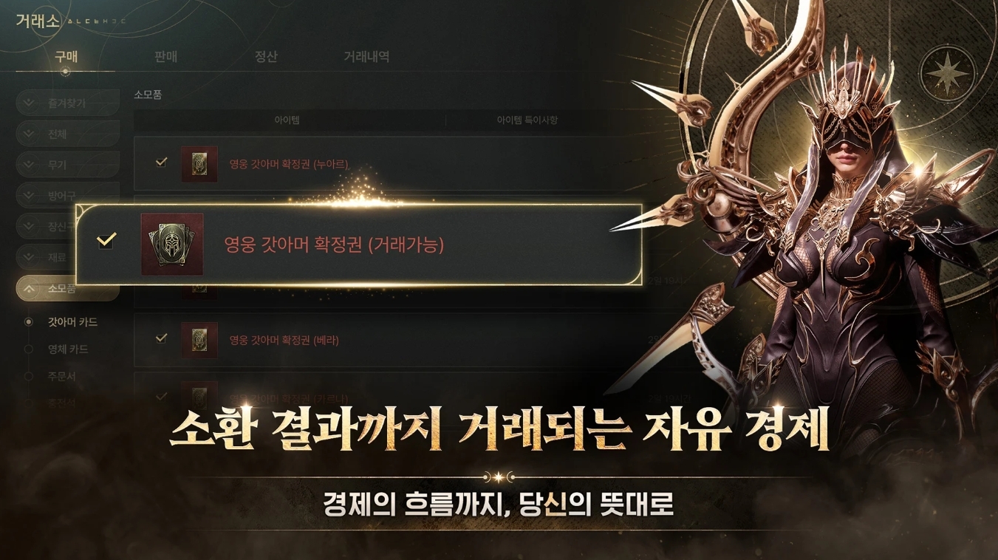Toggle the checkmark on the 베라 row
The width and height of the screenshot is (998, 560).
(x=161, y=338)
